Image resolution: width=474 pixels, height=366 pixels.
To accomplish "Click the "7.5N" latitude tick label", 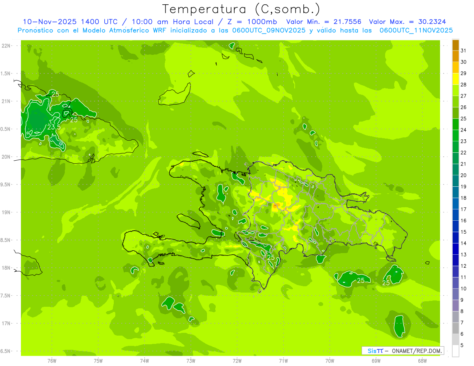I will [6, 295].
